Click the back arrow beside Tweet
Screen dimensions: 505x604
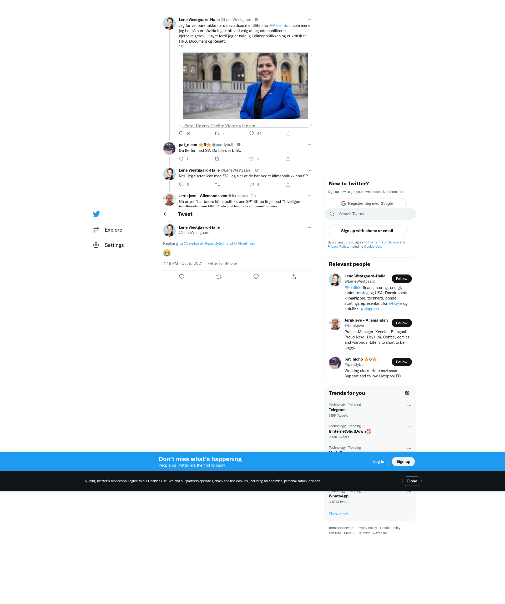coord(166,214)
